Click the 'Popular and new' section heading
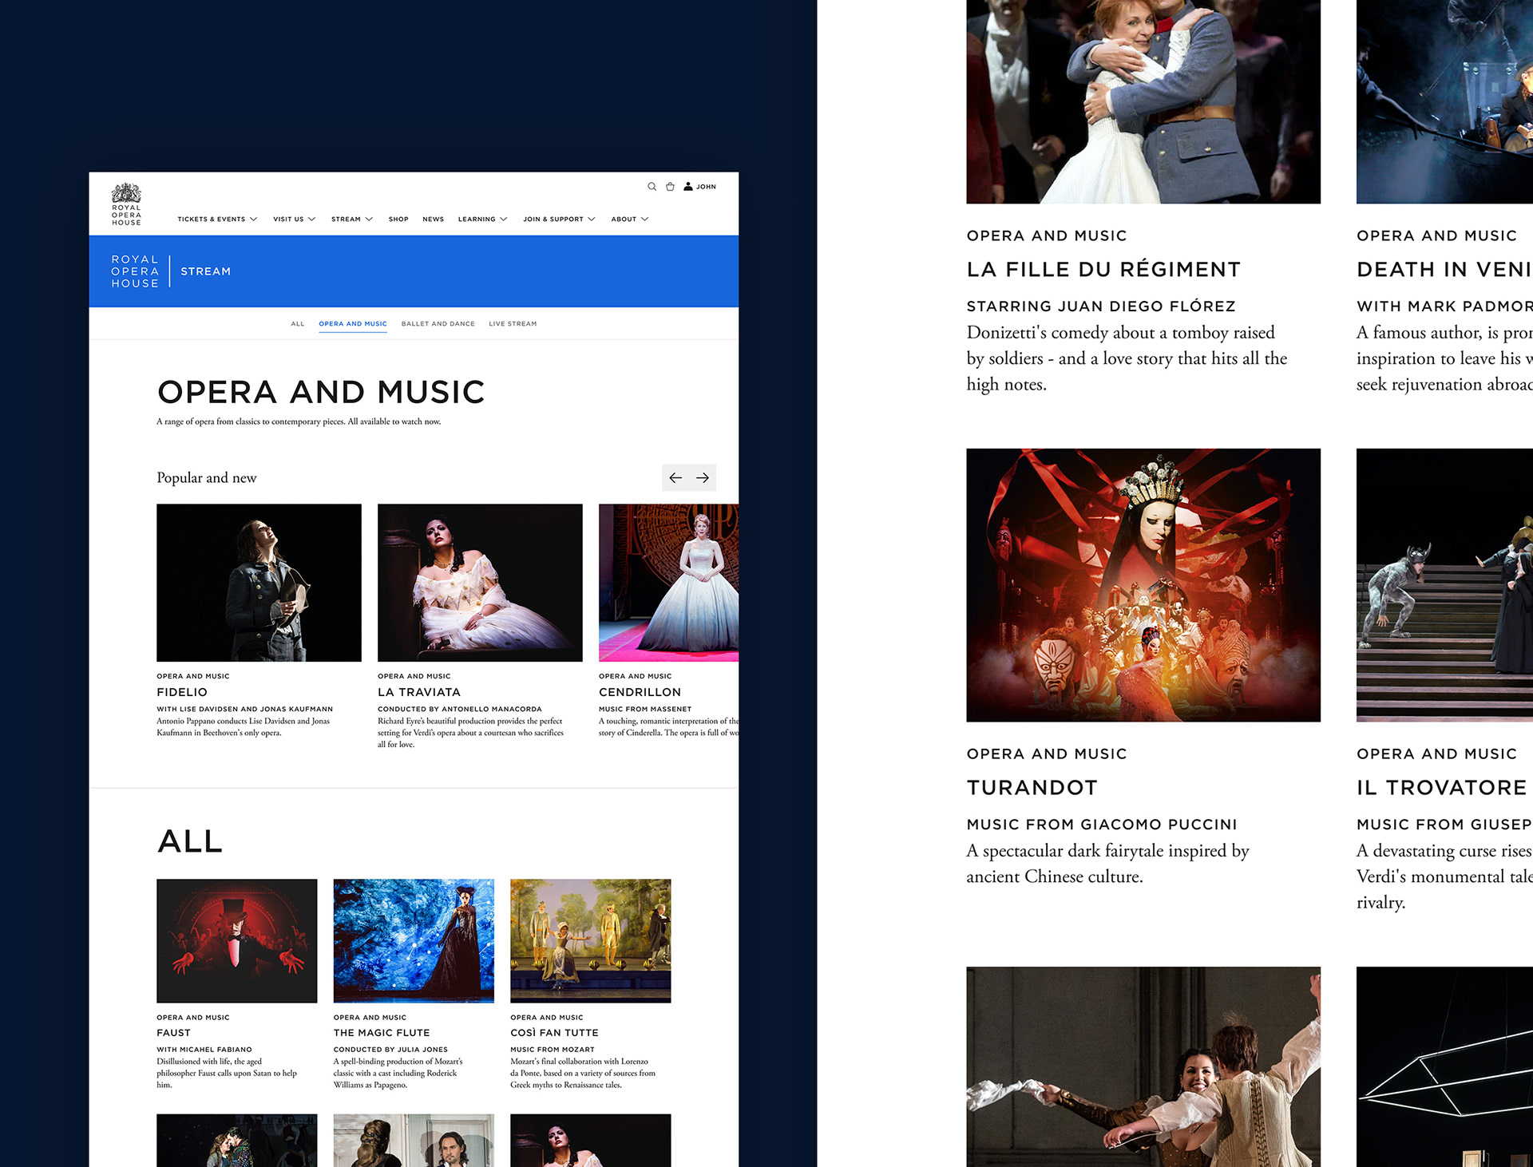The height and width of the screenshot is (1167, 1533). pyautogui.click(x=206, y=477)
